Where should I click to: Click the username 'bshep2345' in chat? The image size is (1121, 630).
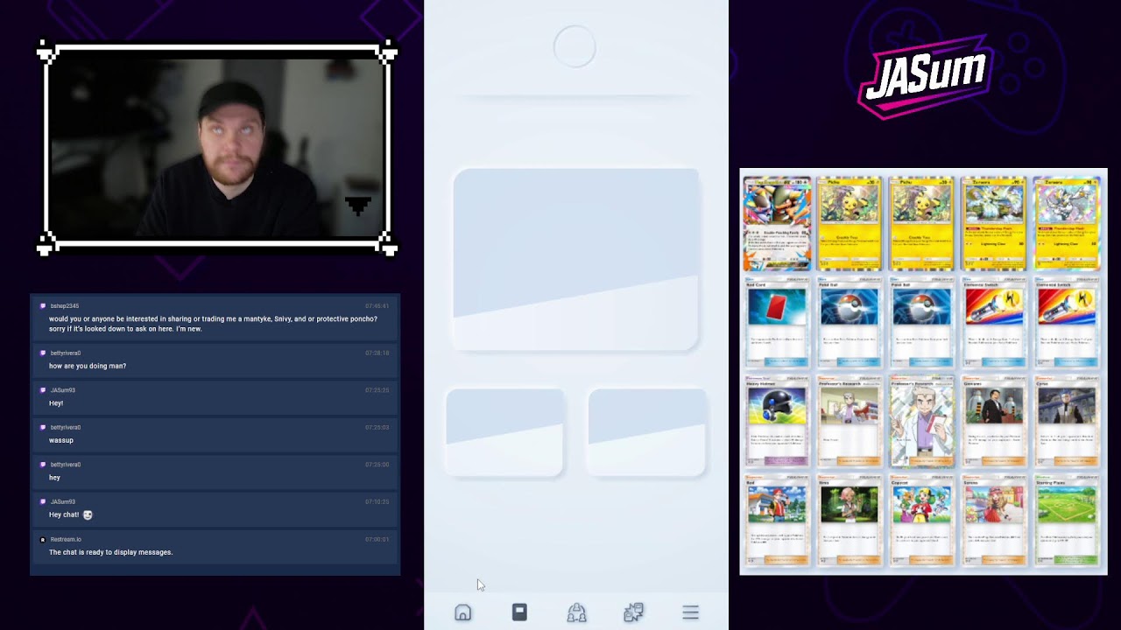(x=65, y=306)
